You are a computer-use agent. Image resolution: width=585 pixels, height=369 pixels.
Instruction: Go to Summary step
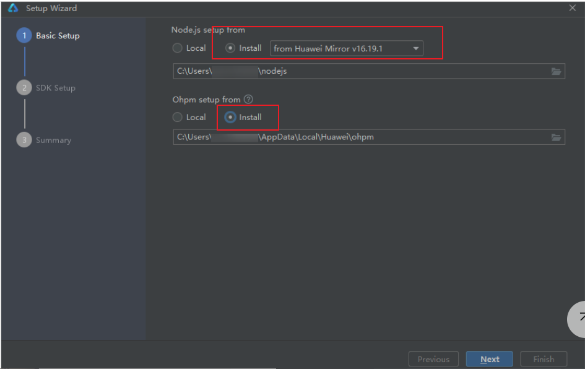point(44,140)
